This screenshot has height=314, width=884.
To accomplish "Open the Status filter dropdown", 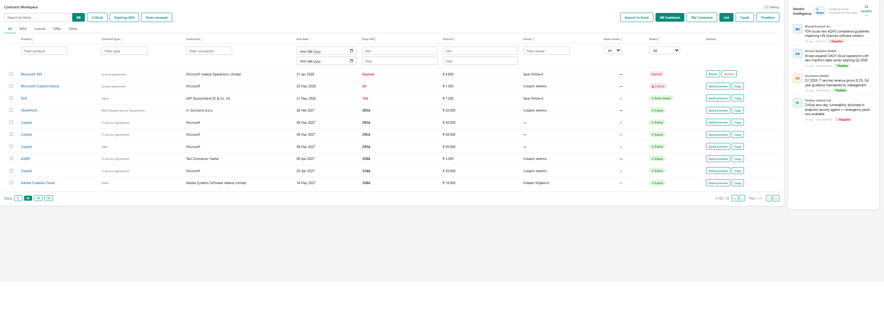I will (x=665, y=51).
